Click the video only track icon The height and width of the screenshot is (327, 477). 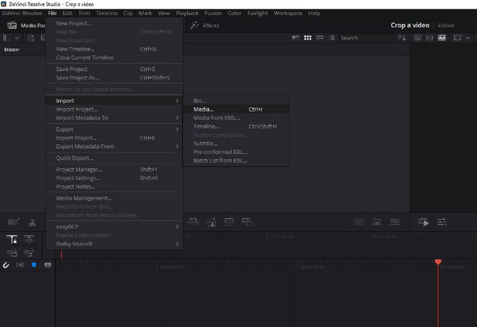pyautogui.click(x=12, y=253)
